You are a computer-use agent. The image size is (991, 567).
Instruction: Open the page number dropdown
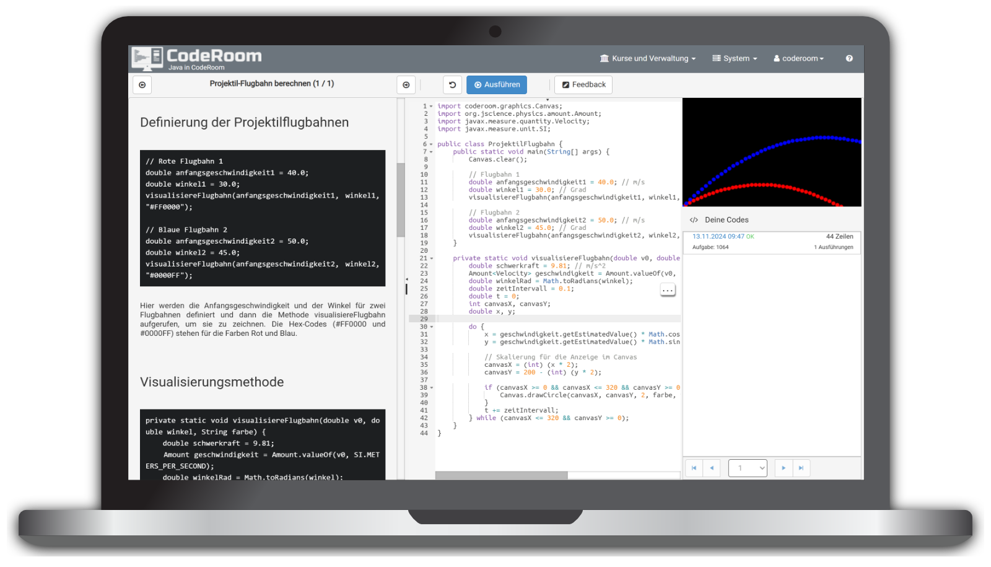click(x=748, y=468)
